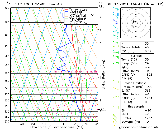Click the 'Most Unstable' section heading
Screen dimensions: 166x129
click(135, 83)
